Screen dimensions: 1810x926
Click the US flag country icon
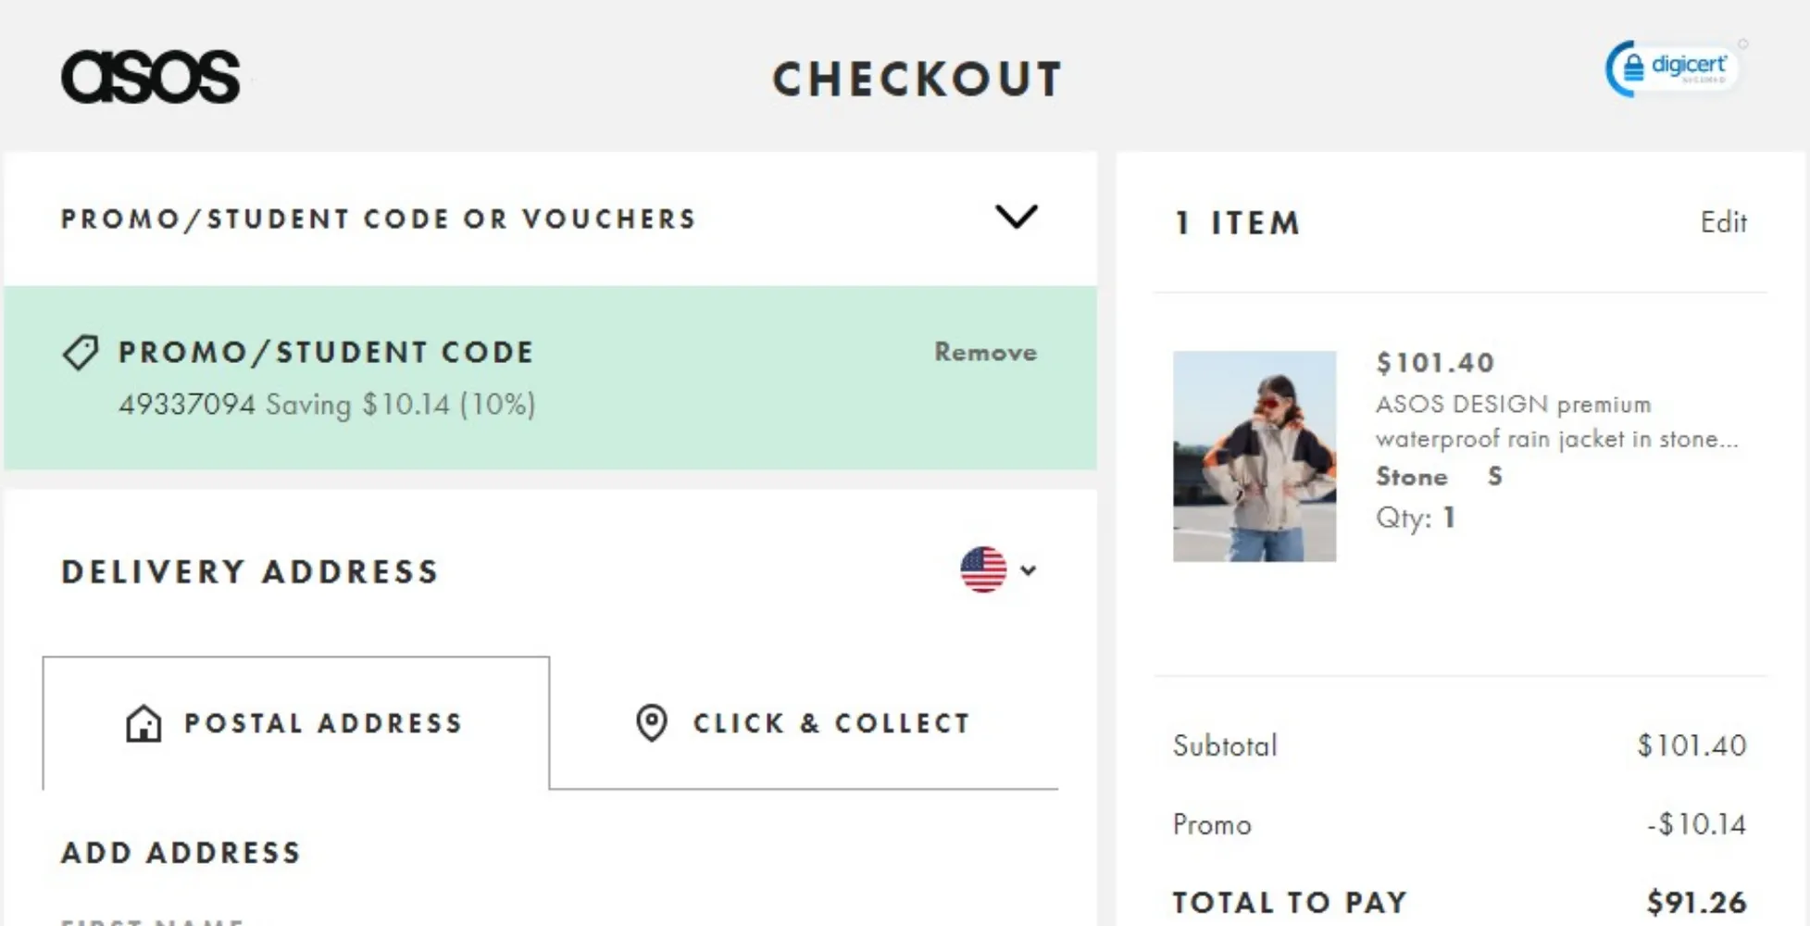983,569
